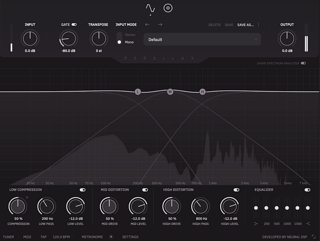Image resolution: width=320 pixels, height=241 pixels.
Task: Open the cabinet simulation circle icon
Action: coord(168,8)
